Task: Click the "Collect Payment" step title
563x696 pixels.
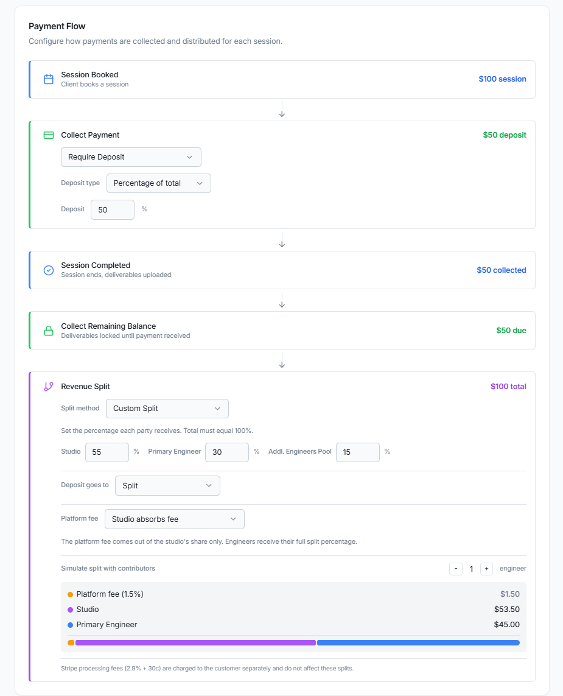Action: coord(90,135)
